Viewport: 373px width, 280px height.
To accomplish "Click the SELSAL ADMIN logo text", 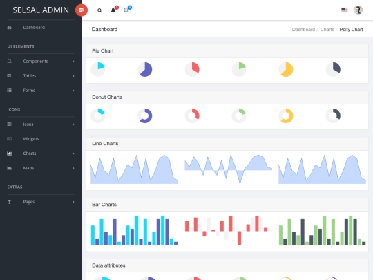I will pos(41,10).
